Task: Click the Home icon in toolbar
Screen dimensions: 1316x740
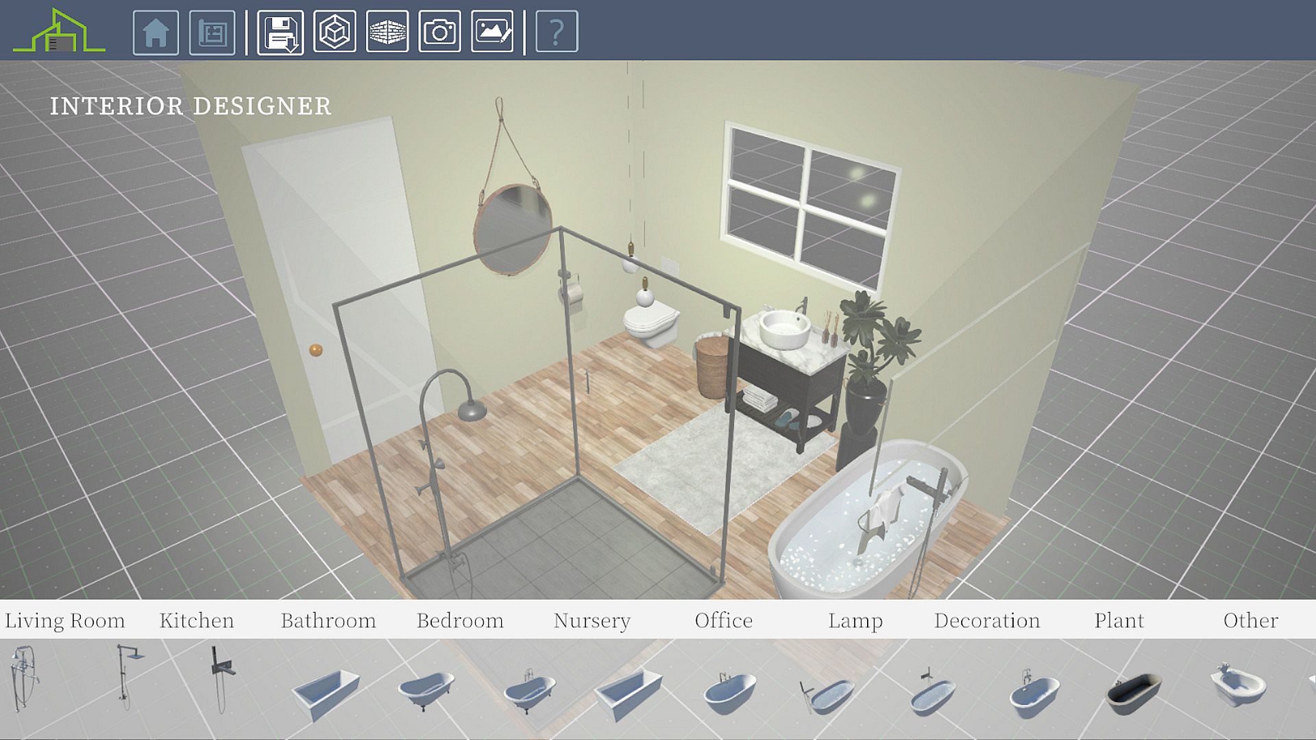Action: [156, 32]
